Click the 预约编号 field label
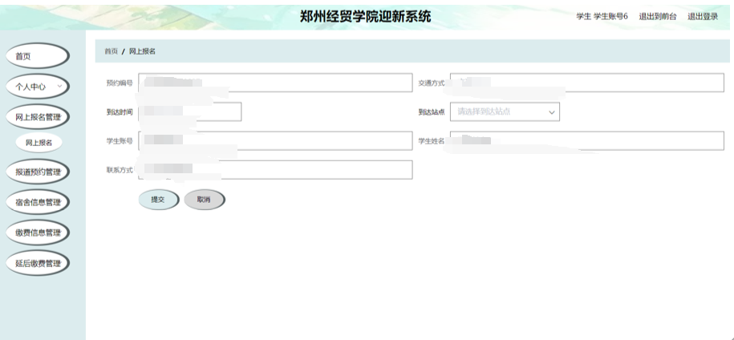The width and height of the screenshot is (734, 340). 120,83
